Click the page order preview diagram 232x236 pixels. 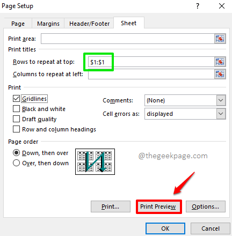95,161
